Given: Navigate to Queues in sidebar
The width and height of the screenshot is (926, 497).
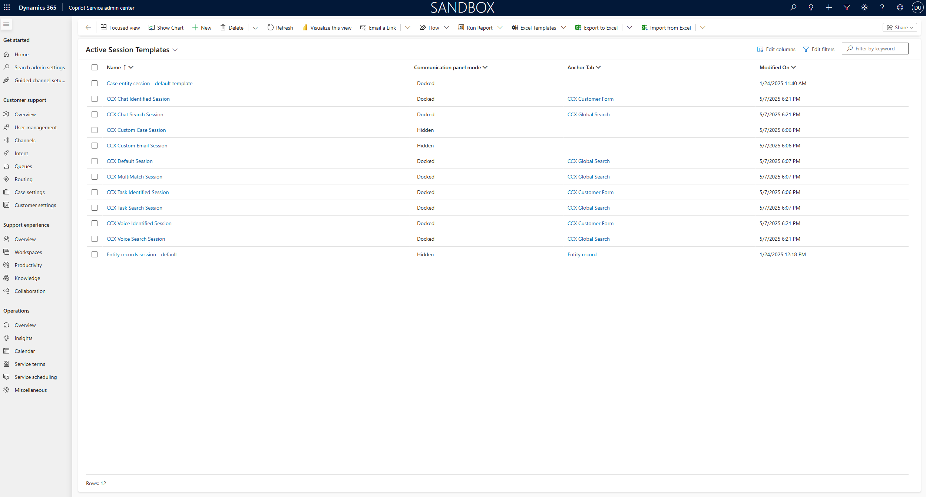Looking at the screenshot, I should [x=23, y=166].
